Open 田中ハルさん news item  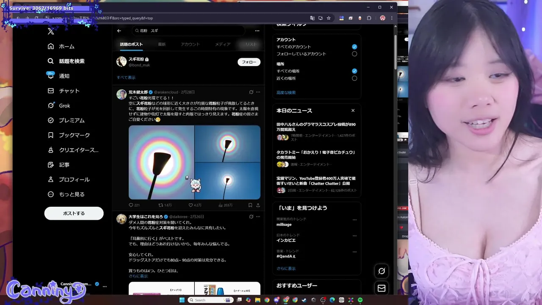(x=317, y=131)
